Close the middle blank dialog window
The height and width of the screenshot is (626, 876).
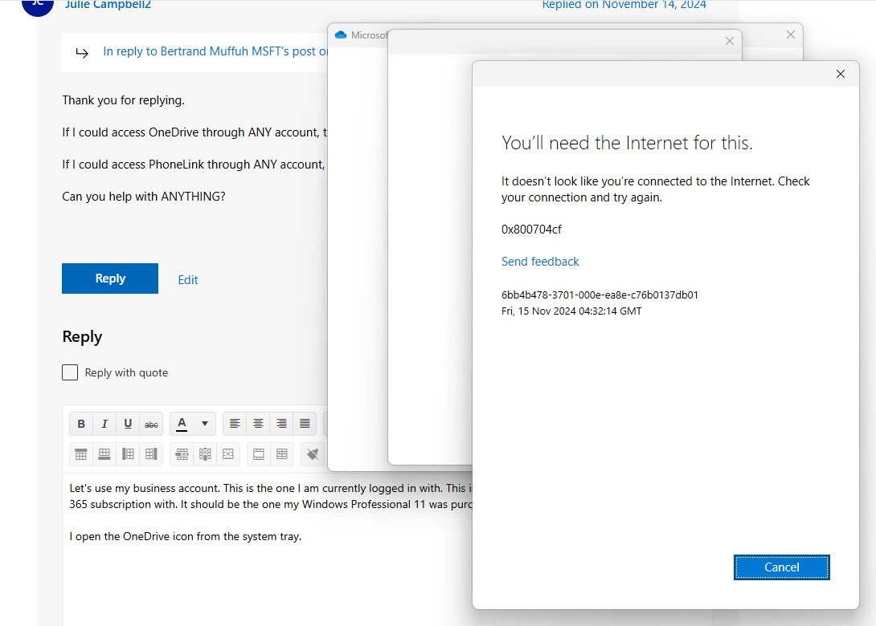(730, 41)
